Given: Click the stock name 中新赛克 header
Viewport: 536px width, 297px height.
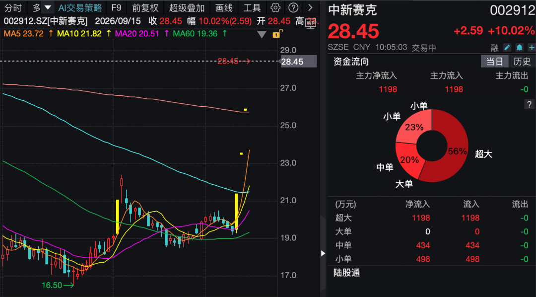Looking at the screenshot, I should [352, 10].
